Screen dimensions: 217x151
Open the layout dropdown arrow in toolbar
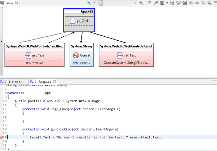click(167, 3)
